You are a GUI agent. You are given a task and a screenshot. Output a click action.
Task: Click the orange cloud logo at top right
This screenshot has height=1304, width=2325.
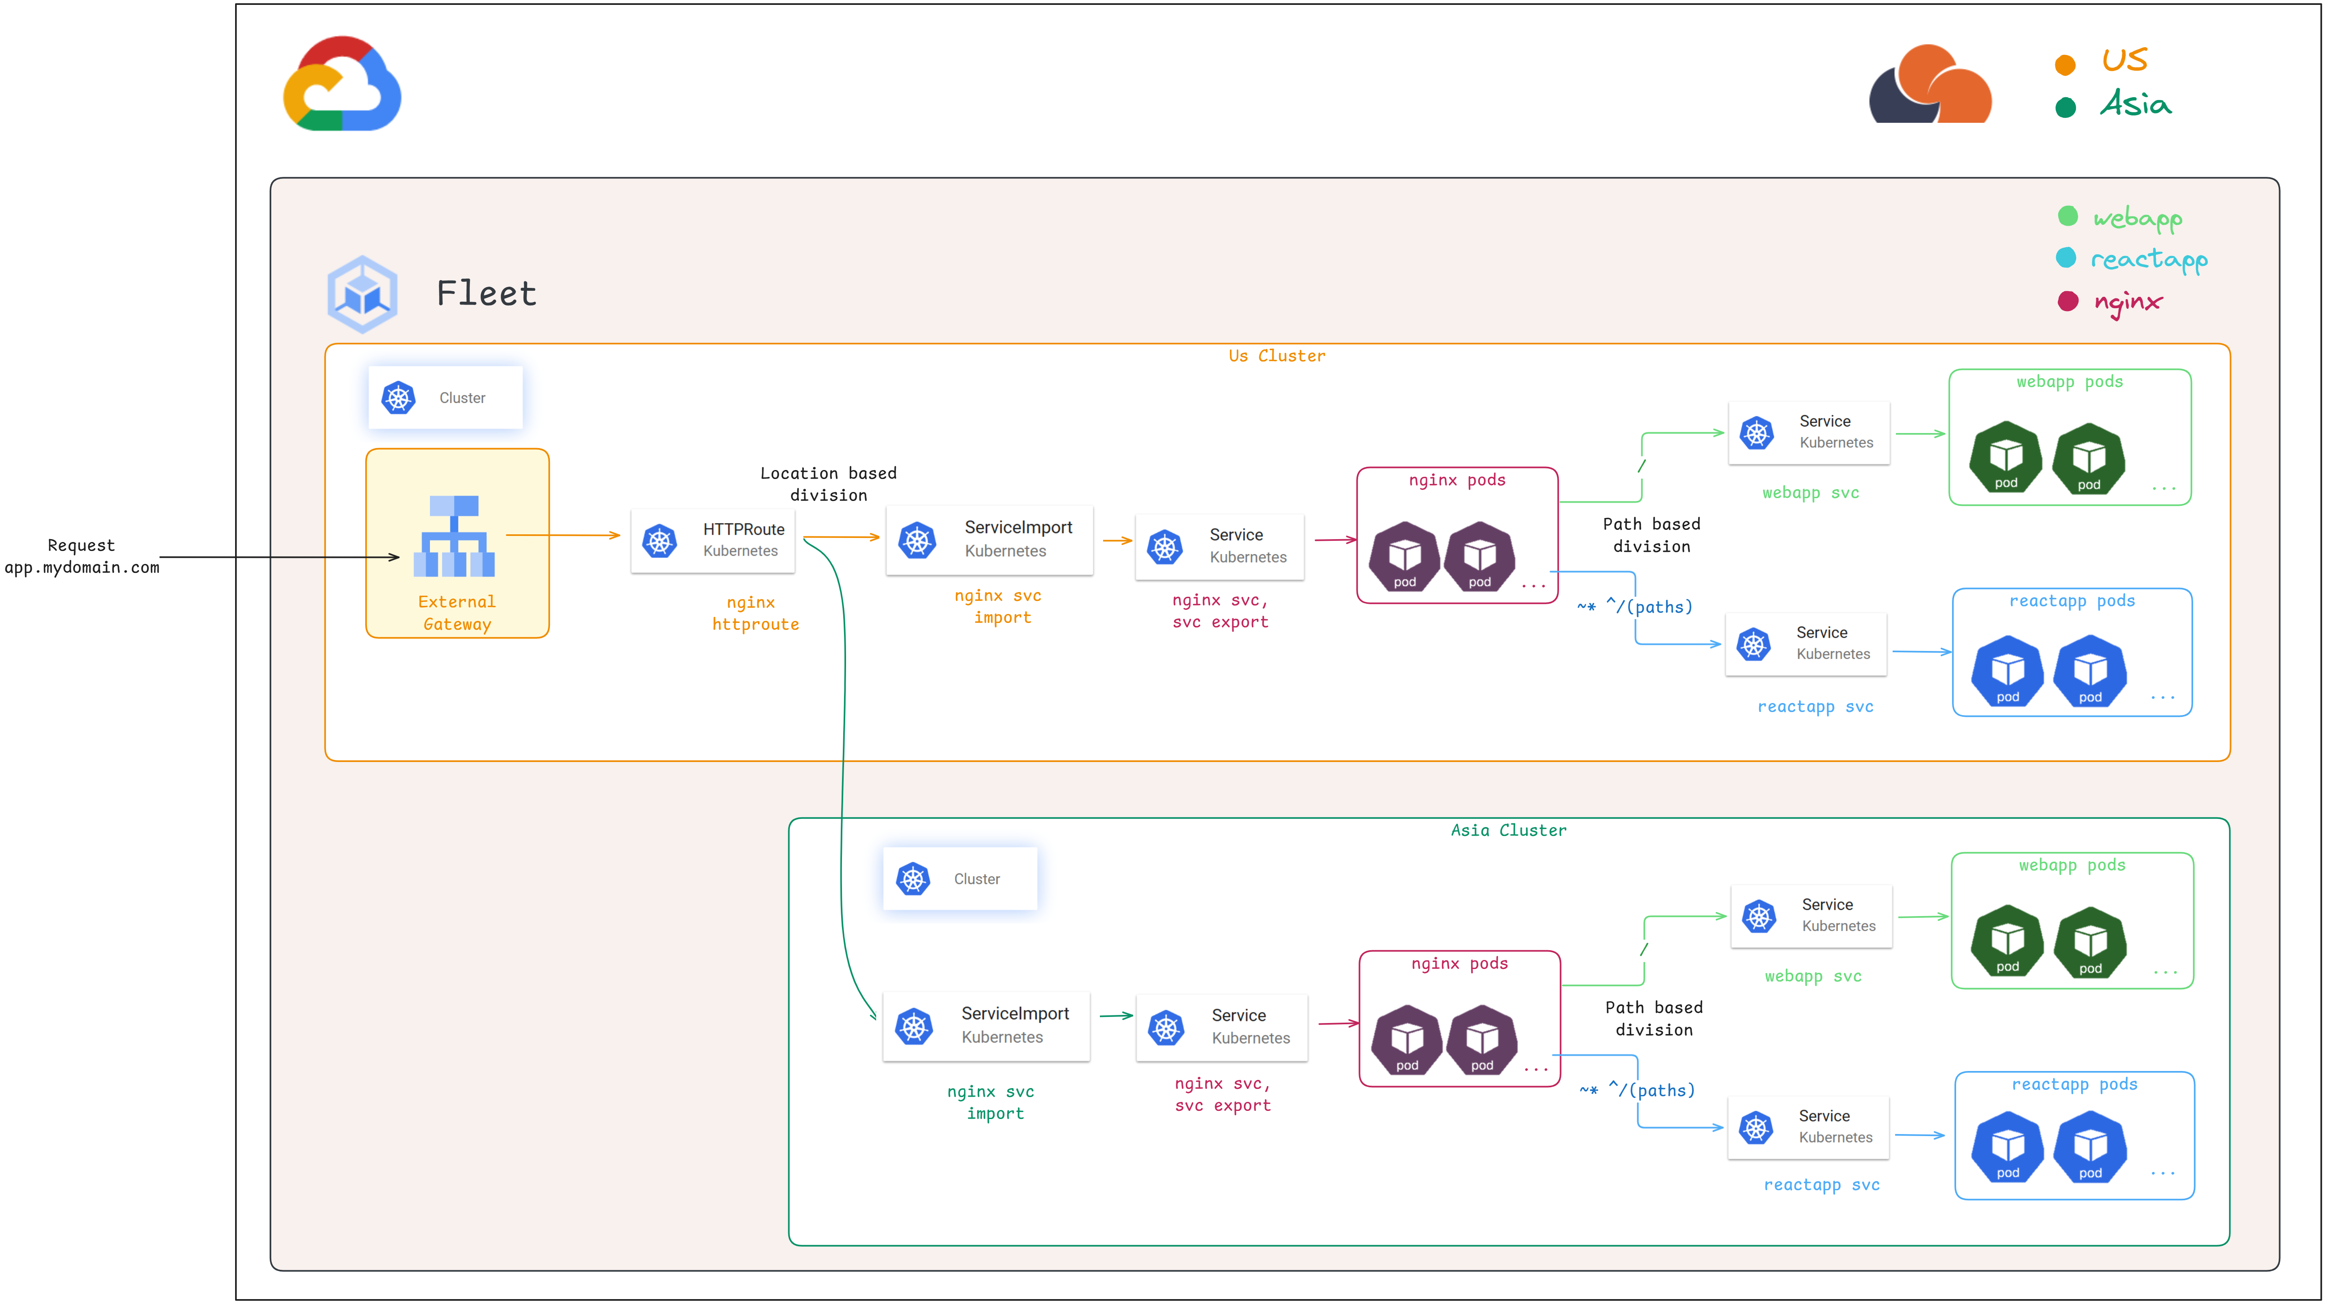coord(1930,84)
